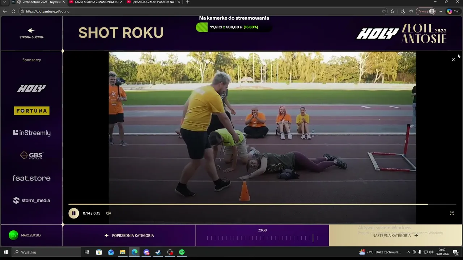Click the browser back arrow
Viewport: 463px width, 260px height.
(5, 11)
